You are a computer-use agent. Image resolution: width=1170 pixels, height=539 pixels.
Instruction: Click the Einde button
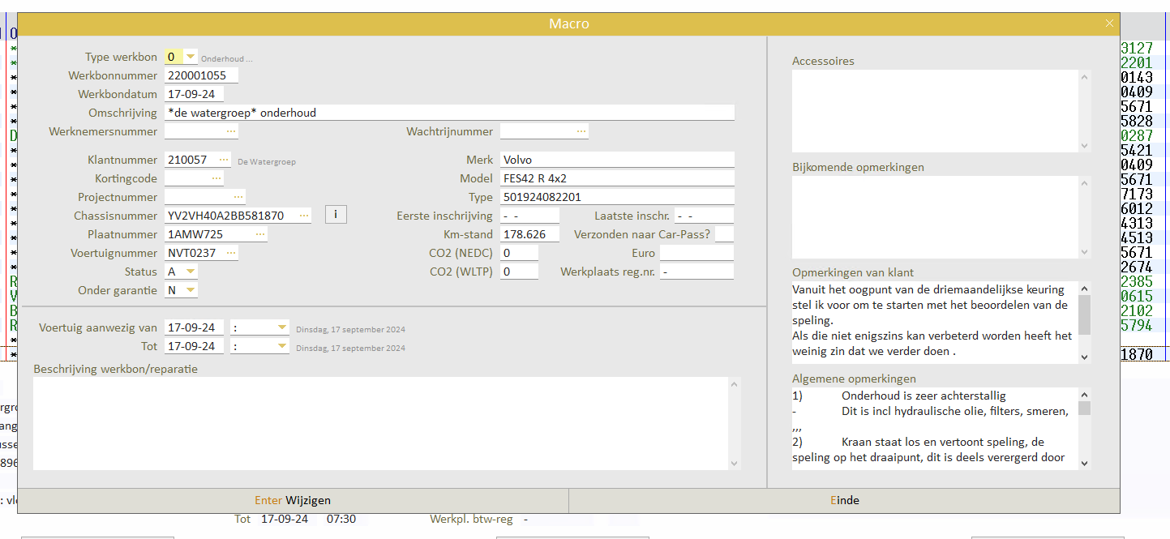click(844, 501)
